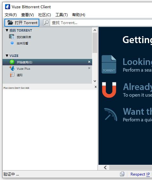Click sidebar scroll up arrow
Image resolution: width=152 pixels, height=180 pixels.
95,30
